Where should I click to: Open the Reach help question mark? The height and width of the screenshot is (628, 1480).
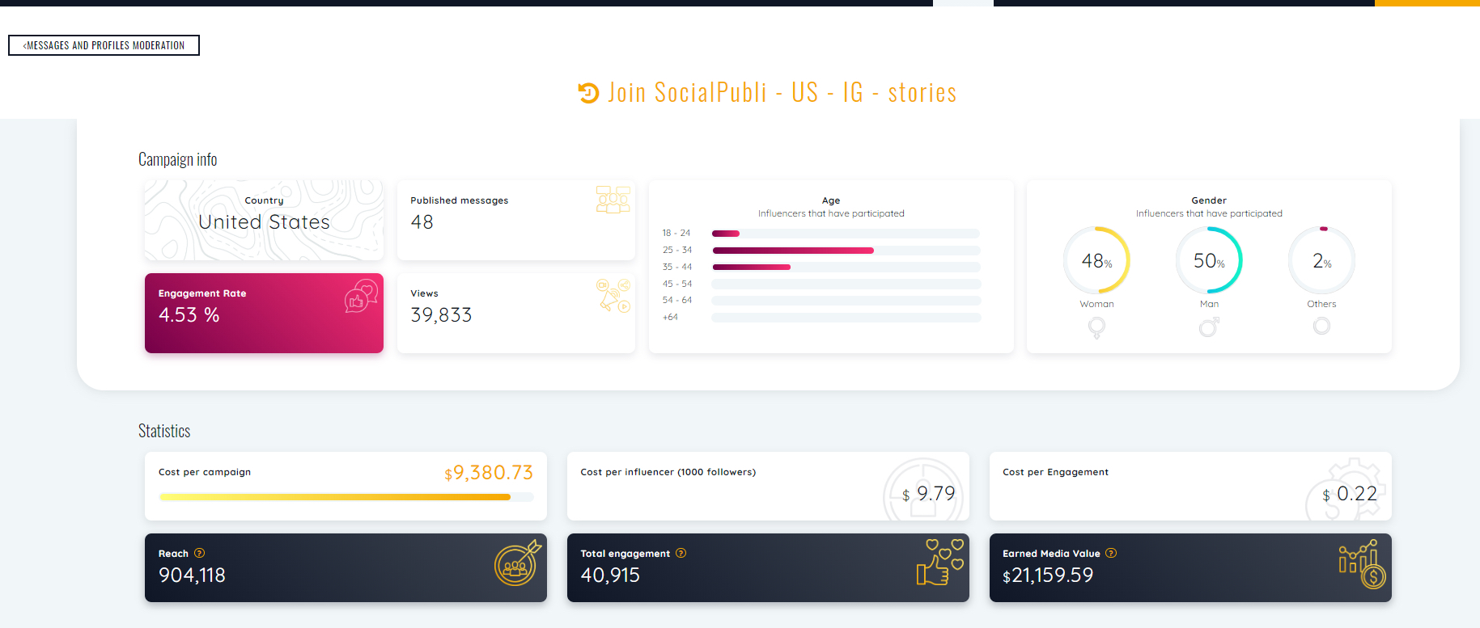tap(200, 554)
